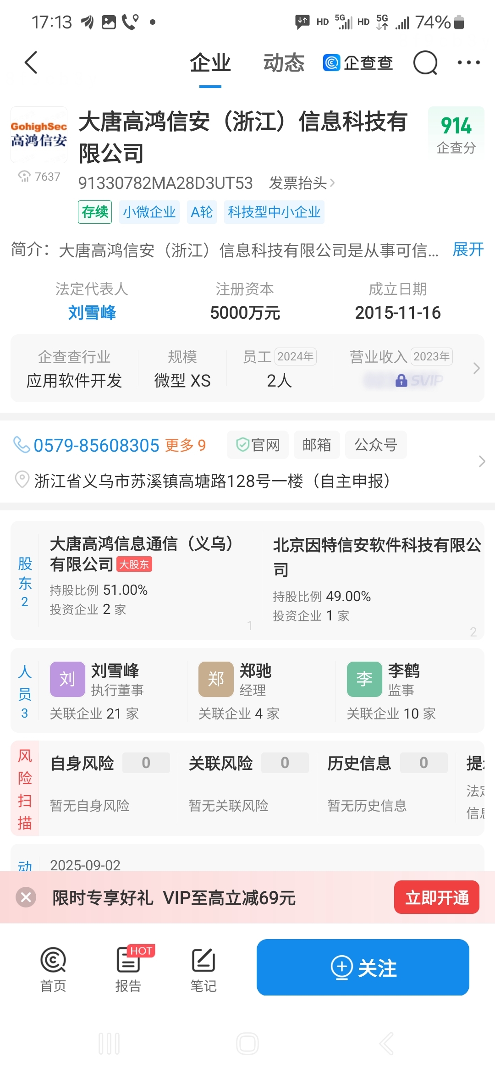
Task: Tap the 科技型中小企业 tag
Action: pyautogui.click(x=274, y=212)
